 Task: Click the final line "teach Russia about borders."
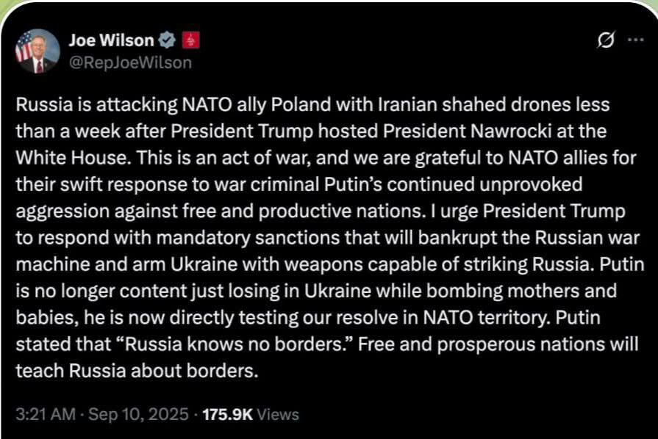[x=137, y=371]
